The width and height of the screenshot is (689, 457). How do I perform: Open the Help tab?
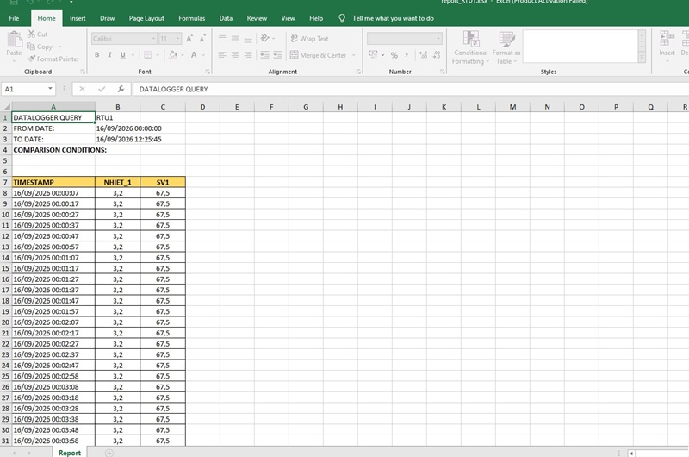316,18
